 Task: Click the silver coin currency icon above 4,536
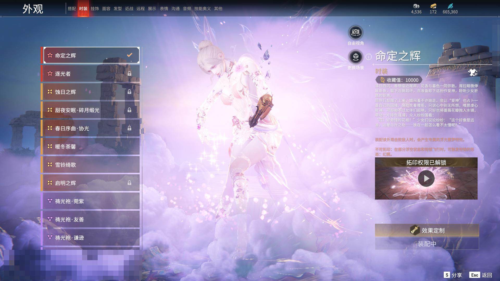point(416,6)
